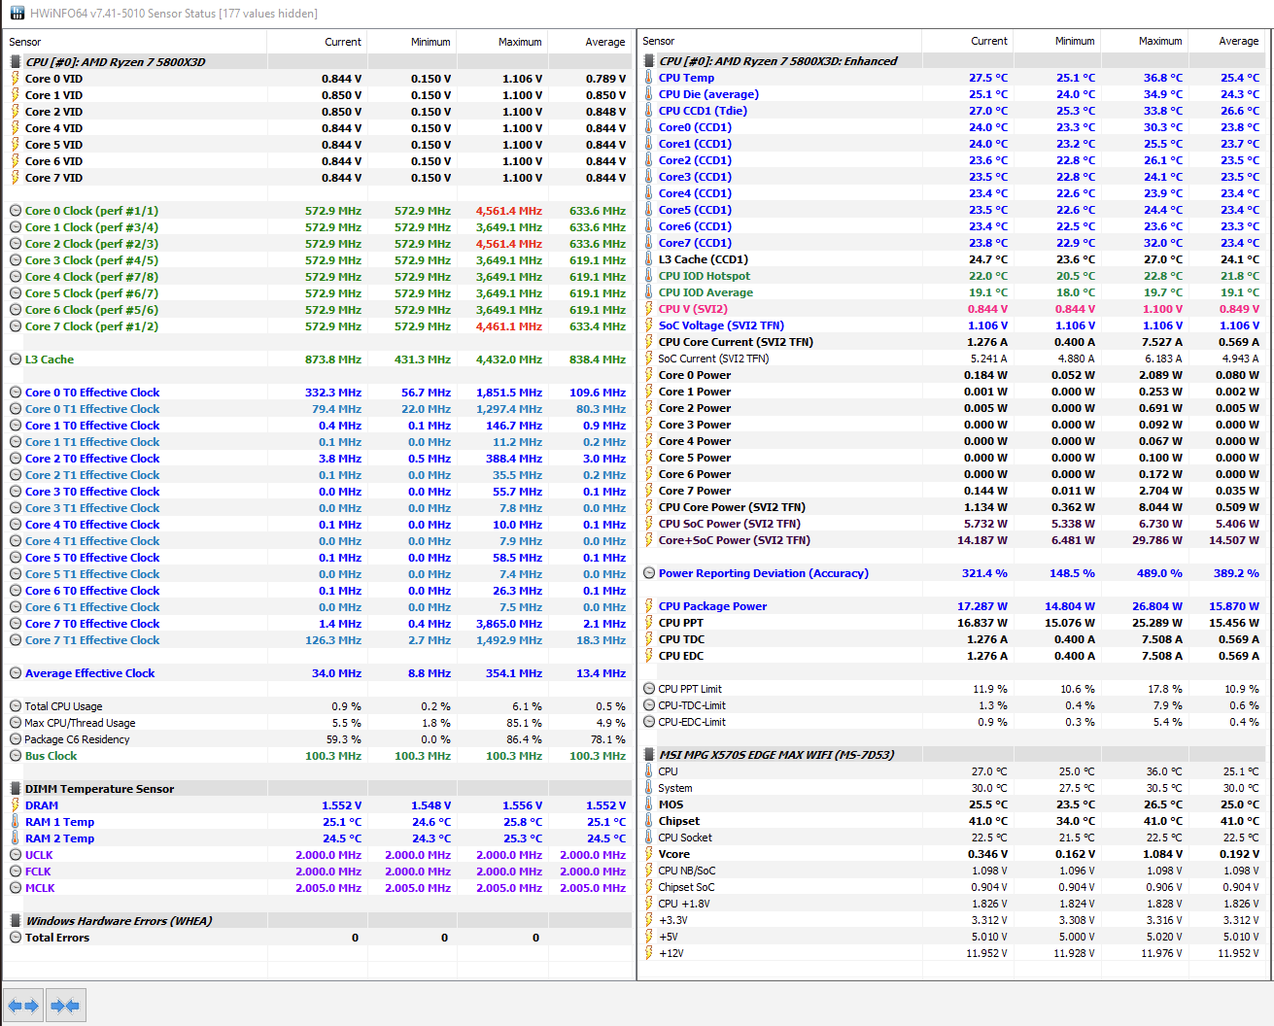Click the circle icon beside Power Reporting Deviation
The width and height of the screenshot is (1274, 1026).
[x=649, y=573]
